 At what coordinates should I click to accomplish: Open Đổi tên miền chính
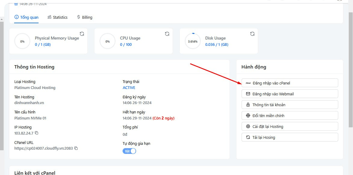pyautogui.click(x=289, y=115)
